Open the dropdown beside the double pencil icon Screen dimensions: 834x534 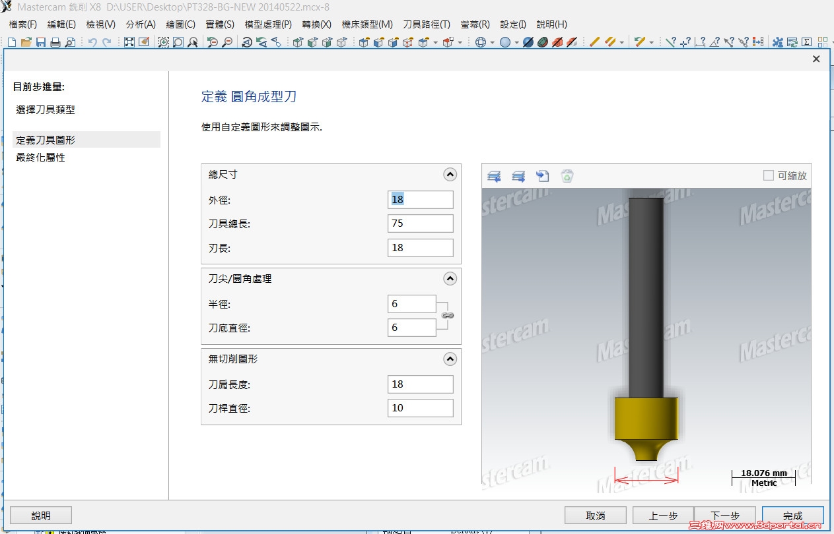coord(622,42)
